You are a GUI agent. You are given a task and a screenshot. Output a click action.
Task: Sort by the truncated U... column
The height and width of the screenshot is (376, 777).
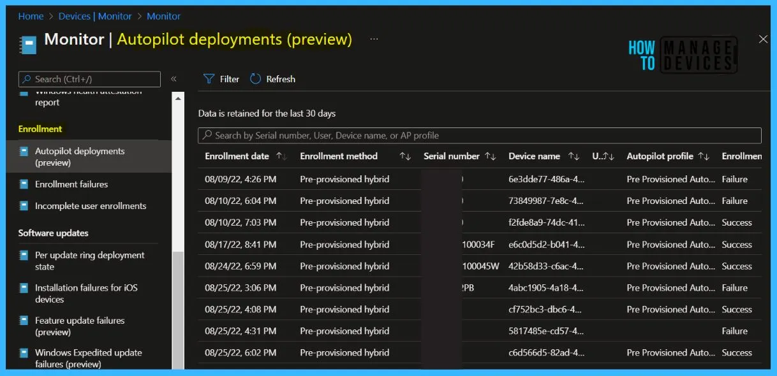[x=603, y=156]
